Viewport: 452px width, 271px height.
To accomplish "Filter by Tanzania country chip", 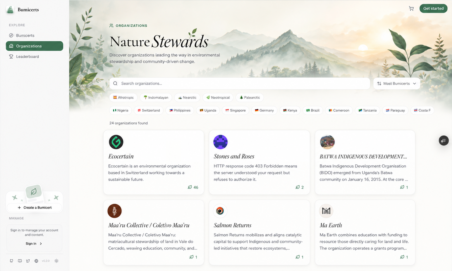I will point(368,110).
